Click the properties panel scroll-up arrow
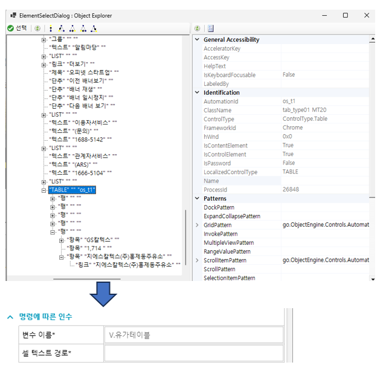 click(x=372, y=39)
